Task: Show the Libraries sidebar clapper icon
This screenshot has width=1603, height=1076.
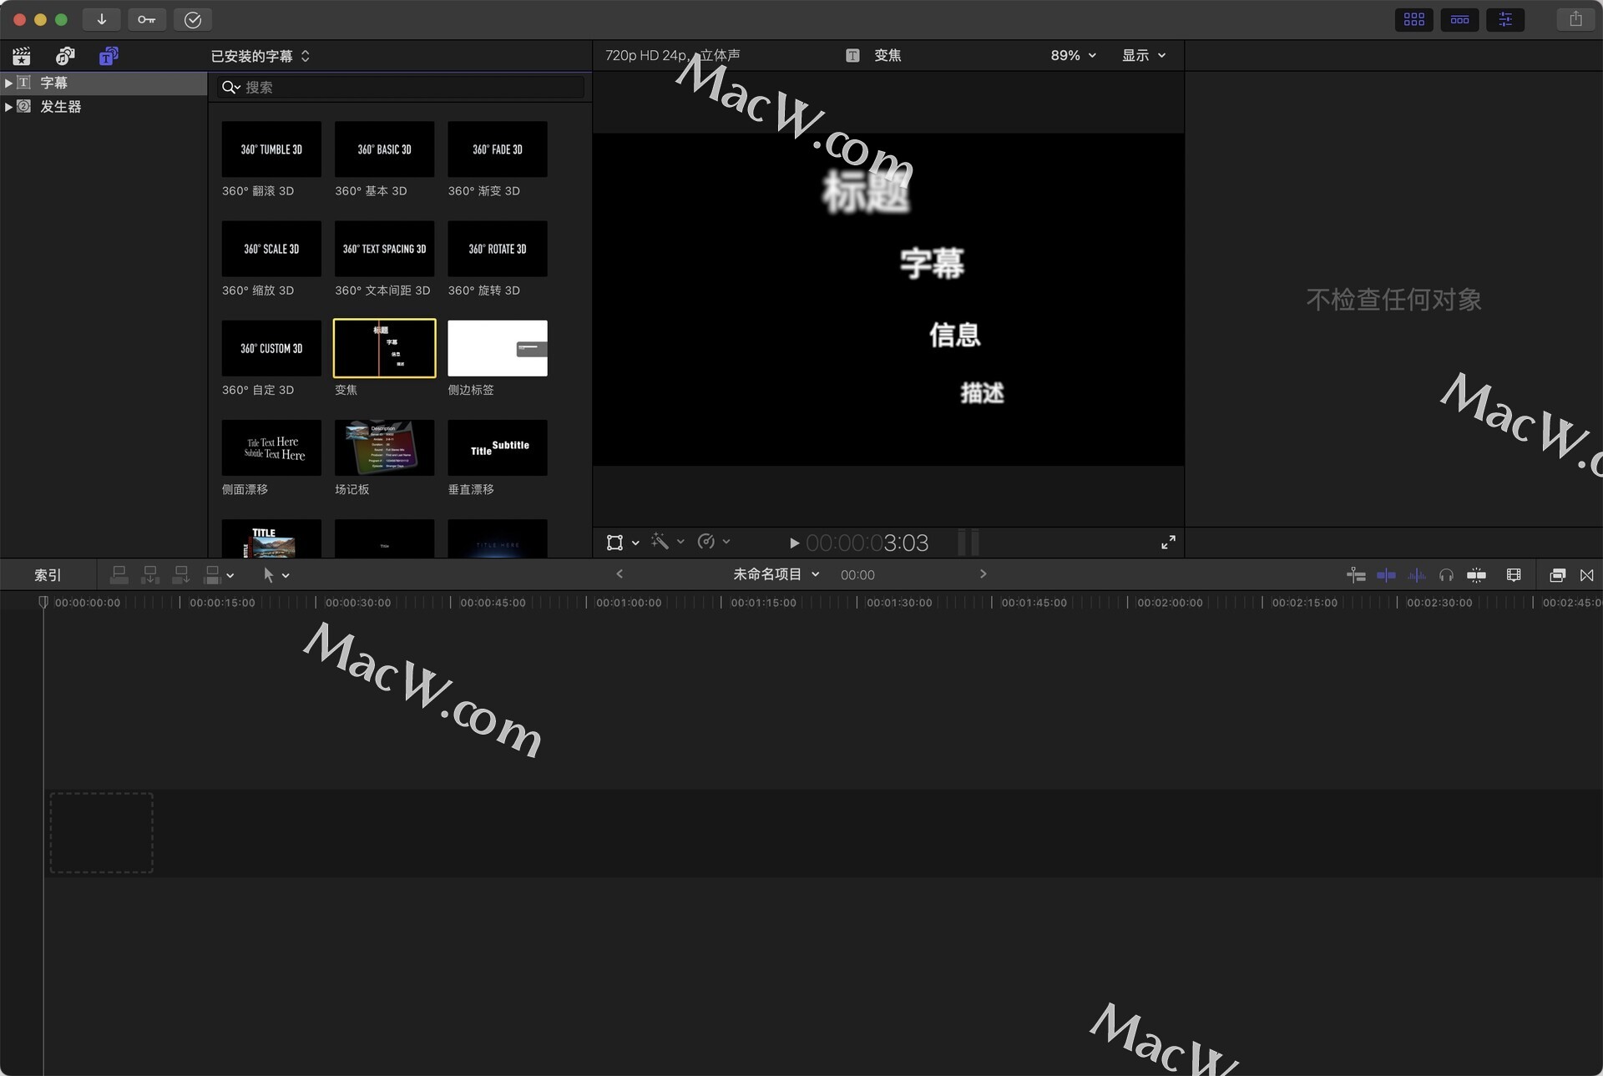Action: [x=22, y=56]
